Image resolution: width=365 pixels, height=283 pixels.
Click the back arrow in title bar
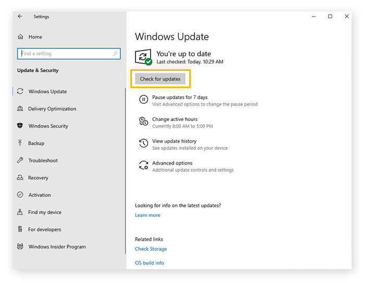coord(20,17)
